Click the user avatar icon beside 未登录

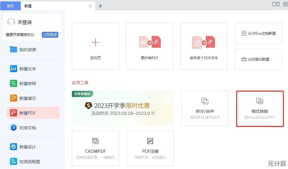click(x=11, y=22)
